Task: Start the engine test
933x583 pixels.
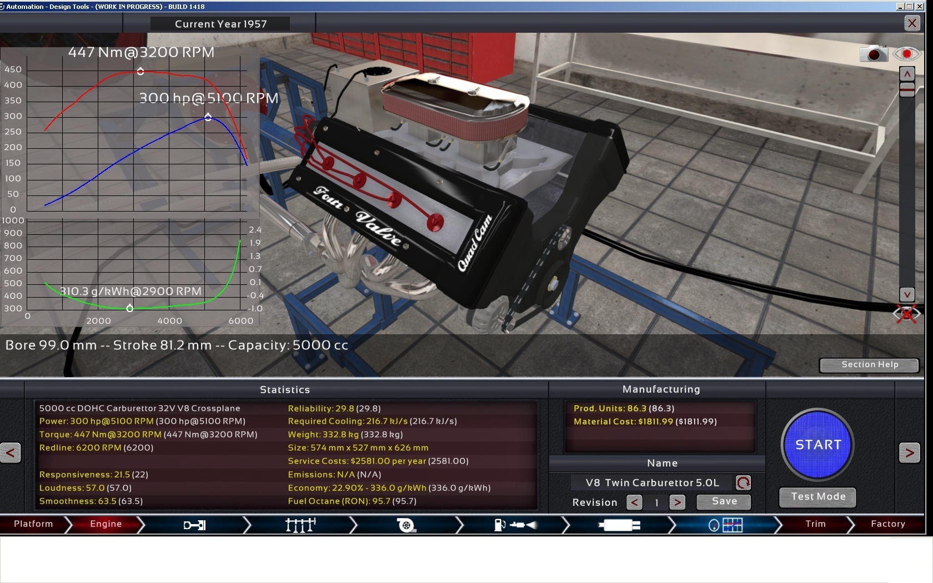Action: (817, 444)
